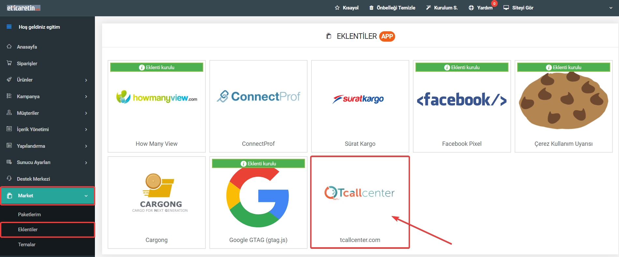Select Temalar under Market
619x257 pixels.
[x=27, y=244]
